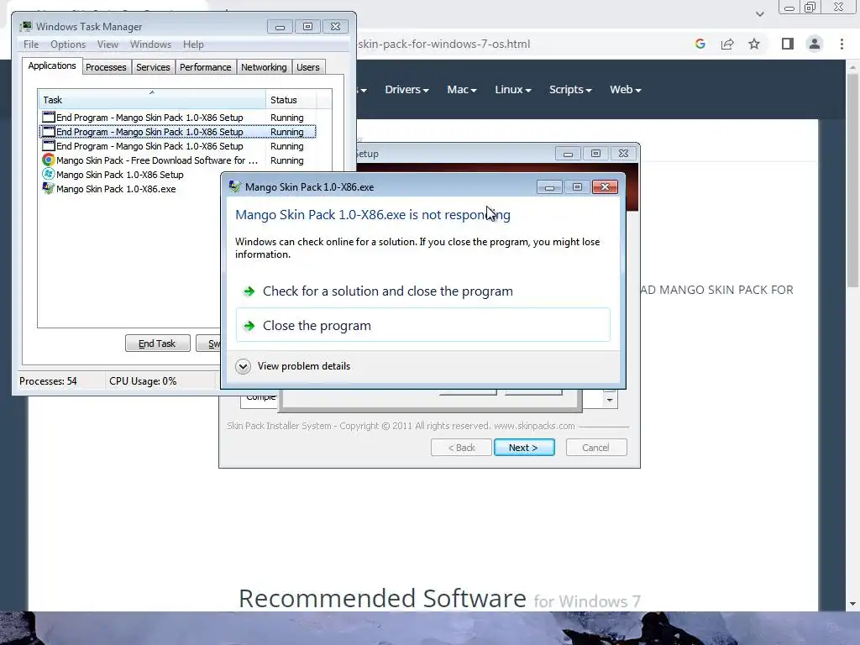Viewport: 860px width, 645px height.
Task: Minimize Task Manager window
Action: click(281, 26)
